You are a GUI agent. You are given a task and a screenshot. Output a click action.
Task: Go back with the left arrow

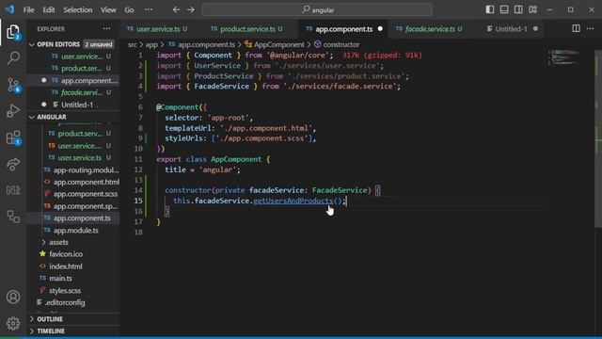pos(176,9)
